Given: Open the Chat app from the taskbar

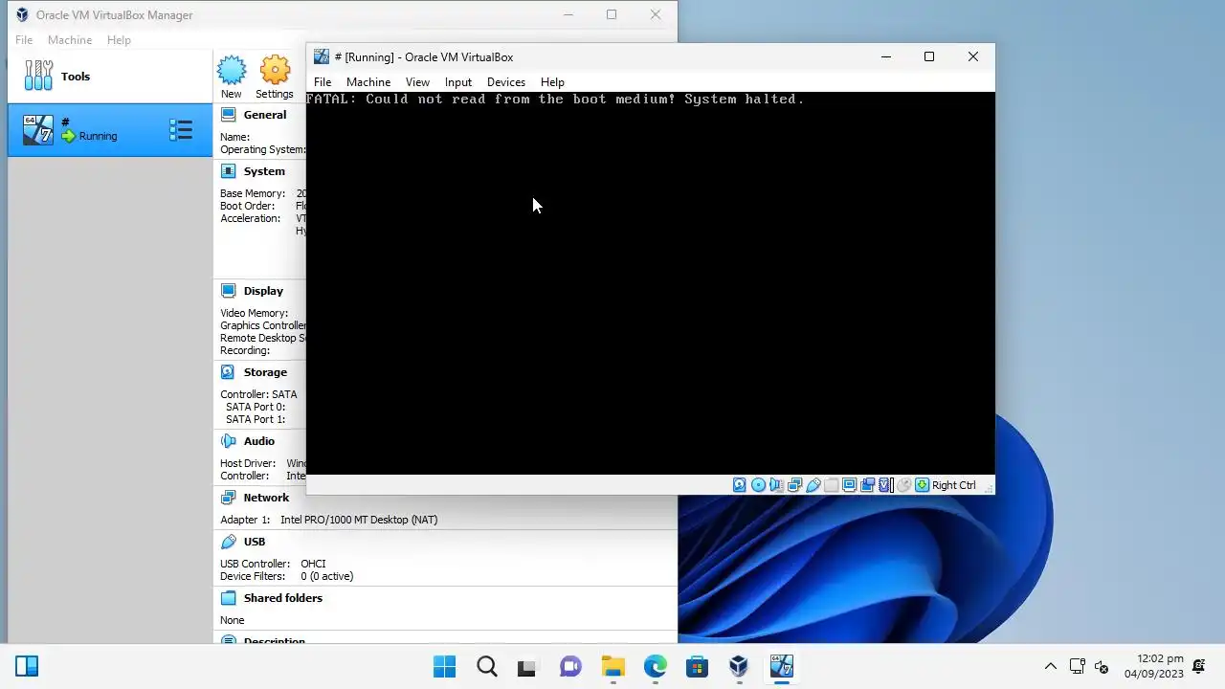Looking at the screenshot, I should 570,666.
